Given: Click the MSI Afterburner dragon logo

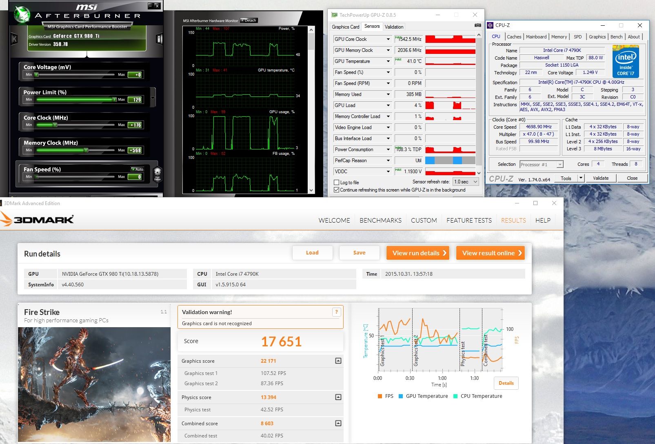Looking at the screenshot, I should 22,15.
